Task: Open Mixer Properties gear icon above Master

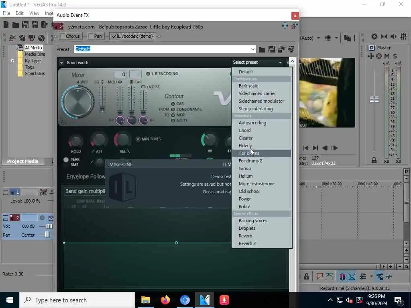Action: tap(374, 36)
